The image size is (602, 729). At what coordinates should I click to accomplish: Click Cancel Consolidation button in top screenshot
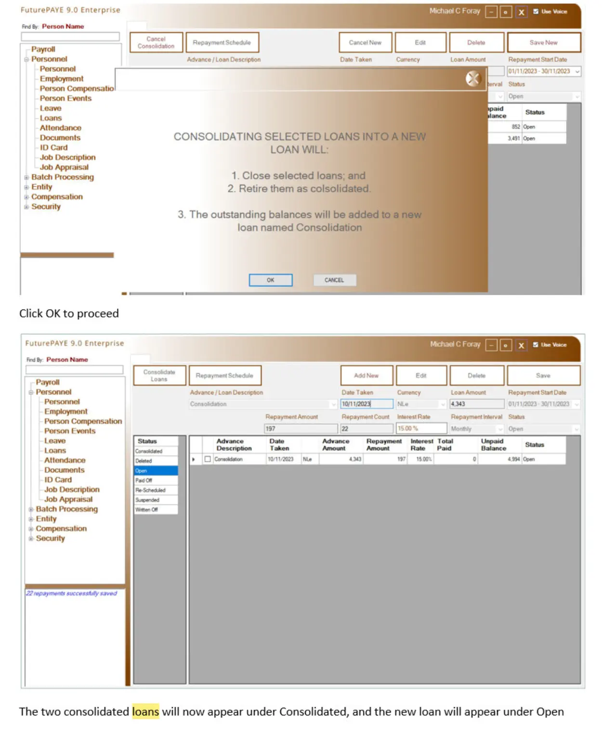(x=156, y=42)
